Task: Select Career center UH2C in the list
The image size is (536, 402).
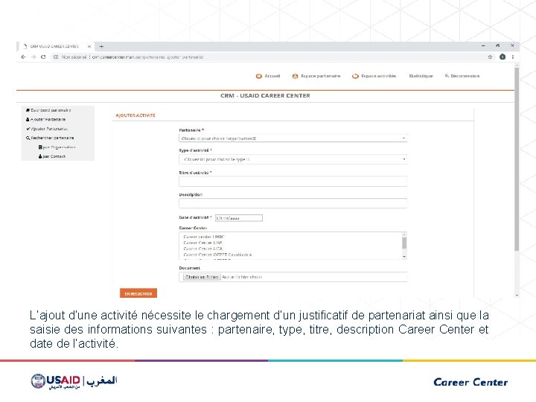Action: pyautogui.click(x=204, y=237)
